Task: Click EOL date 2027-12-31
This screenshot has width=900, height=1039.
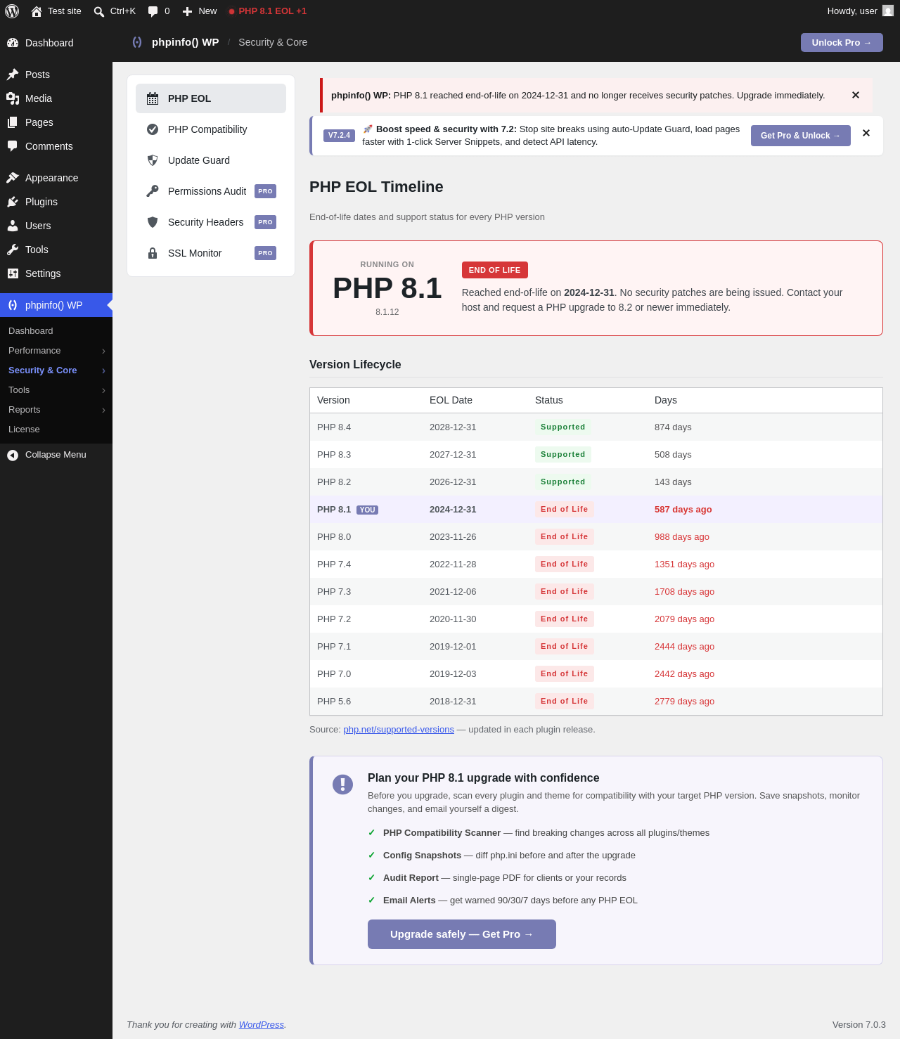Action: [453, 455]
